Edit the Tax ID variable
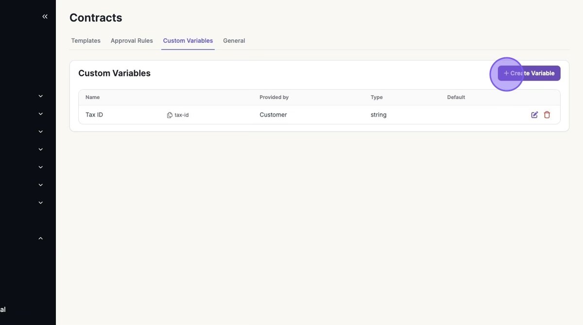Image resolution: width=583 pixels, height=325 pixels. (x=534, y=115)
